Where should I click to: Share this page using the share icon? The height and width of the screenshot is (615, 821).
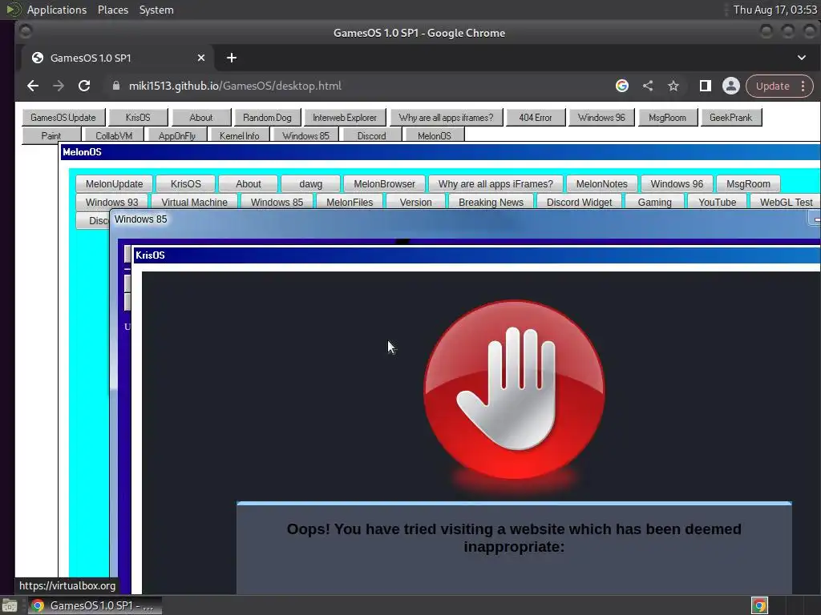(648, 86)
